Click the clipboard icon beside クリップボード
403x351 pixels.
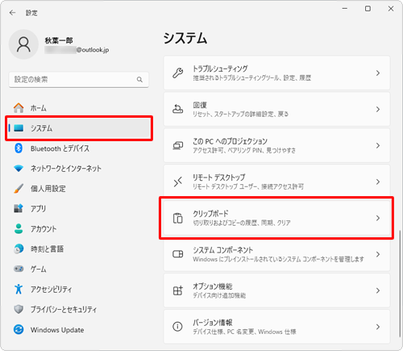coord(177,218)
